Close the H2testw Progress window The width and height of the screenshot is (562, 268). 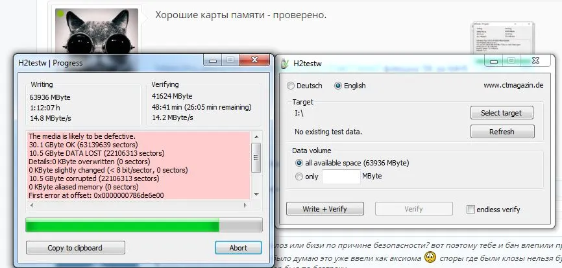pos(254,60)
